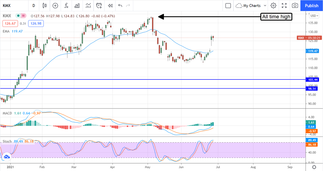Click the pink approximately-equal data icon
The image size is (323, 171).
coord(24,16)
